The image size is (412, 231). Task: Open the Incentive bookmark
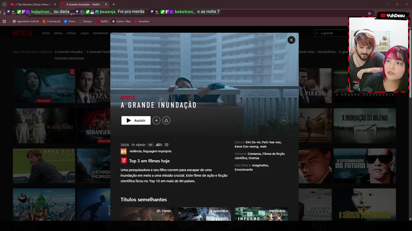[142, 21]
